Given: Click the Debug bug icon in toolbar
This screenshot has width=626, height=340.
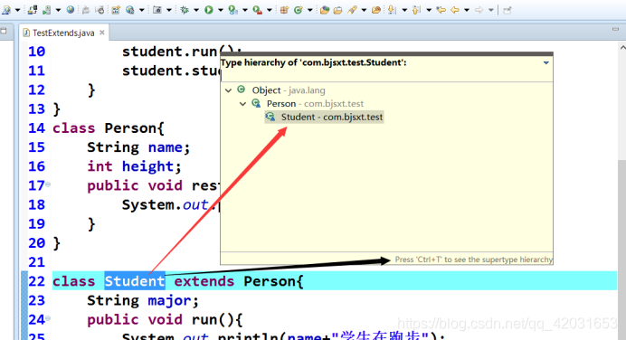Looking at the screenshot, I should point(185,10).
